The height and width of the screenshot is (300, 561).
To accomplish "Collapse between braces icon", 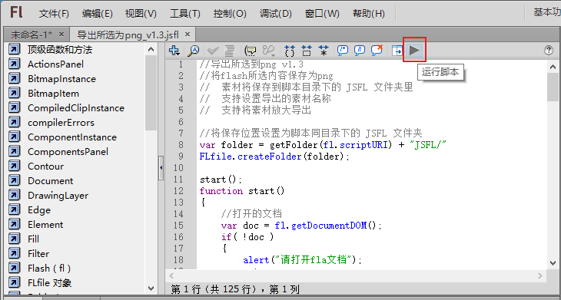I will coord(290,51).
